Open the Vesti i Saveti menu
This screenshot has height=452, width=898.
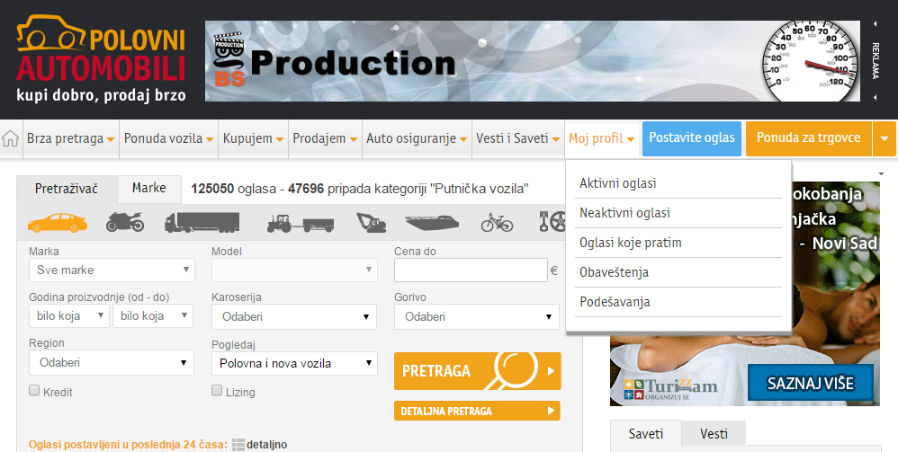(x=517, y=138)
